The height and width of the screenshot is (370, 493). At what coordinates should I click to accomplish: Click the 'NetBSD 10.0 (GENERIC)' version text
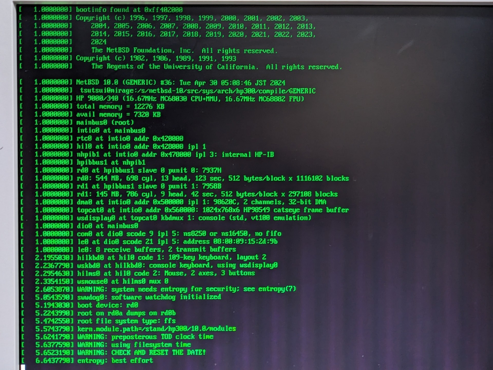[116, 82]
